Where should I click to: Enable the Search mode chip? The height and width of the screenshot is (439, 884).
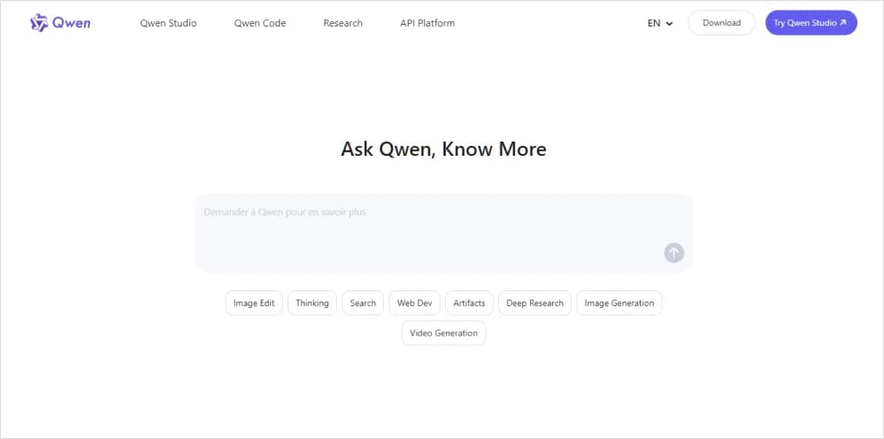click(363, 303)
